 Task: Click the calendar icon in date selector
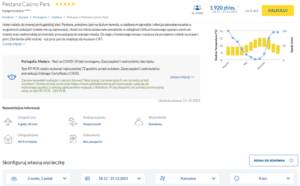87,178
